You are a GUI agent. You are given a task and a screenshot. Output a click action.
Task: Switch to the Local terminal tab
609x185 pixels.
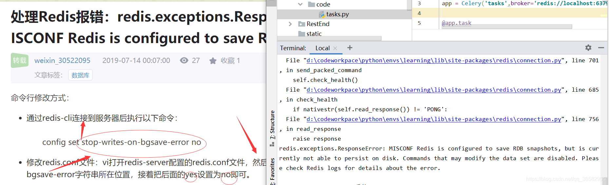(x=322, y=48)
